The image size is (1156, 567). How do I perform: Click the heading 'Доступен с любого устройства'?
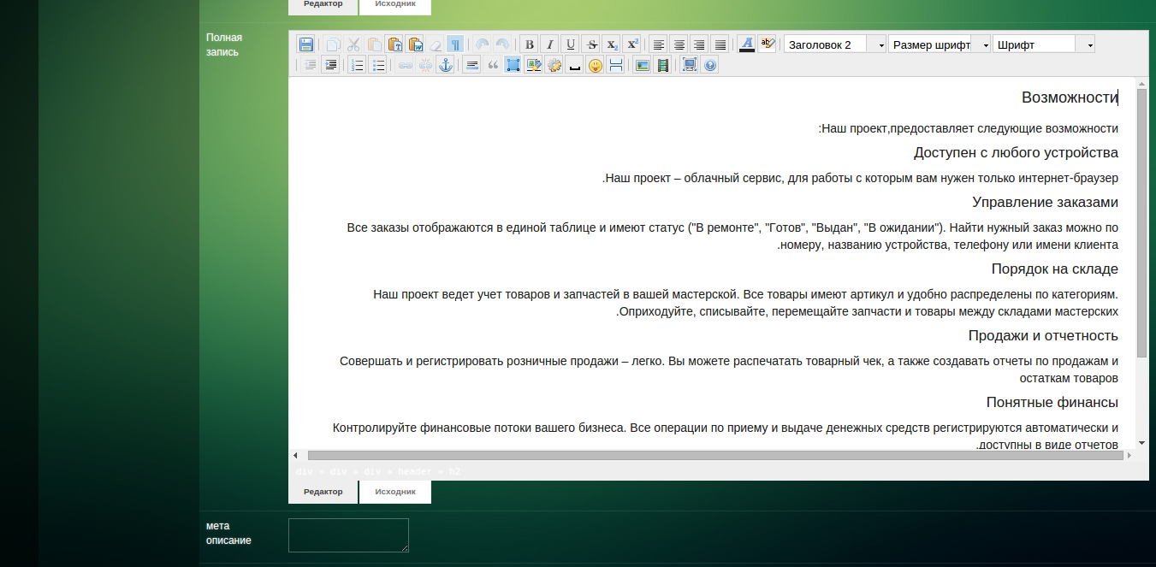(1016, 153)
